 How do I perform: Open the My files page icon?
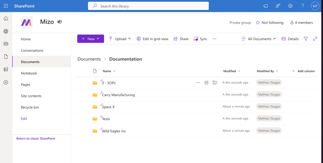[x=6, y=57]
